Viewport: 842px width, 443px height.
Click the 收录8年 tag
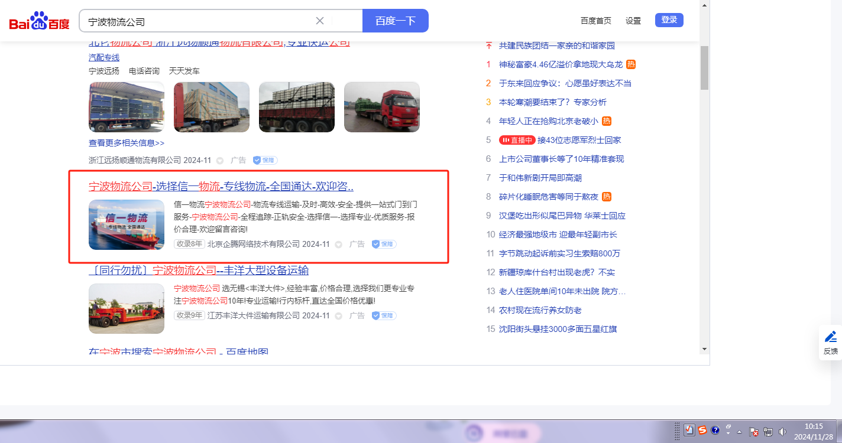pos(189,244)
